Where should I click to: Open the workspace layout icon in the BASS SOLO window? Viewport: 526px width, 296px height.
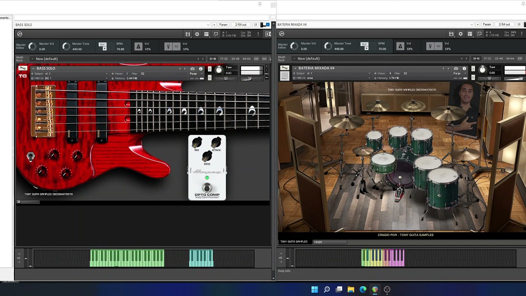206,34
